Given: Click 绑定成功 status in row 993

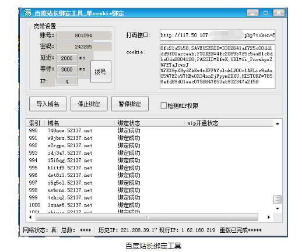Looking at the screenshot, I should (129, 153).
